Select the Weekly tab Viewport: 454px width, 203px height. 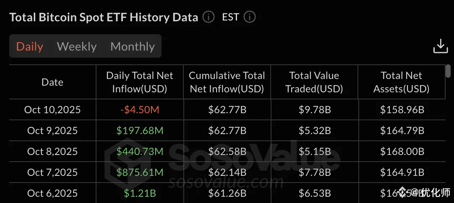click(77, 46)
